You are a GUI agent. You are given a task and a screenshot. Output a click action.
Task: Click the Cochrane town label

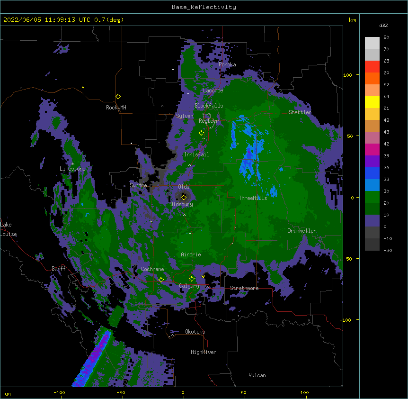coord(152,269)
